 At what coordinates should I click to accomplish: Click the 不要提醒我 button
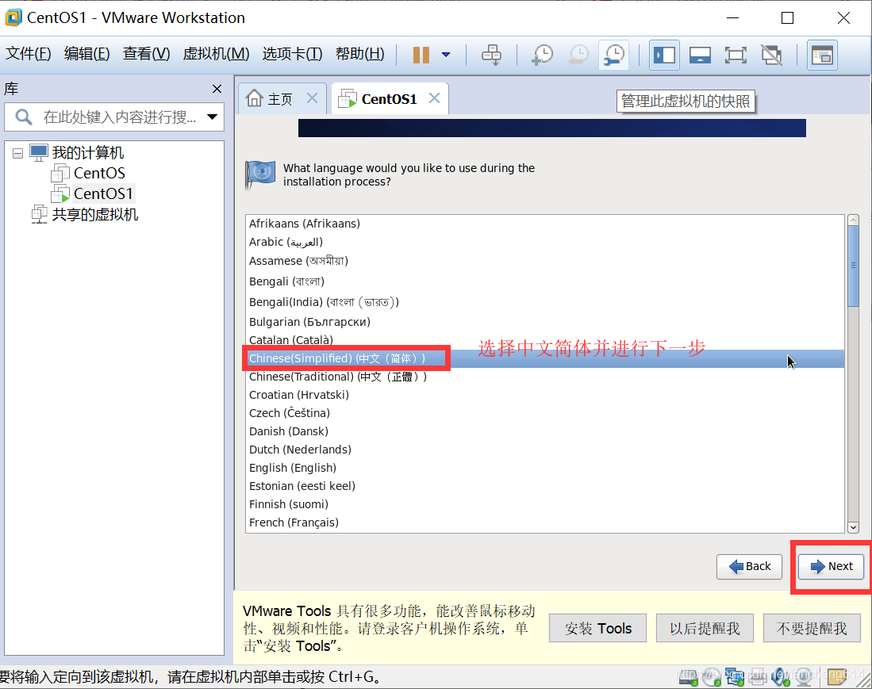(x=812, y=629)
